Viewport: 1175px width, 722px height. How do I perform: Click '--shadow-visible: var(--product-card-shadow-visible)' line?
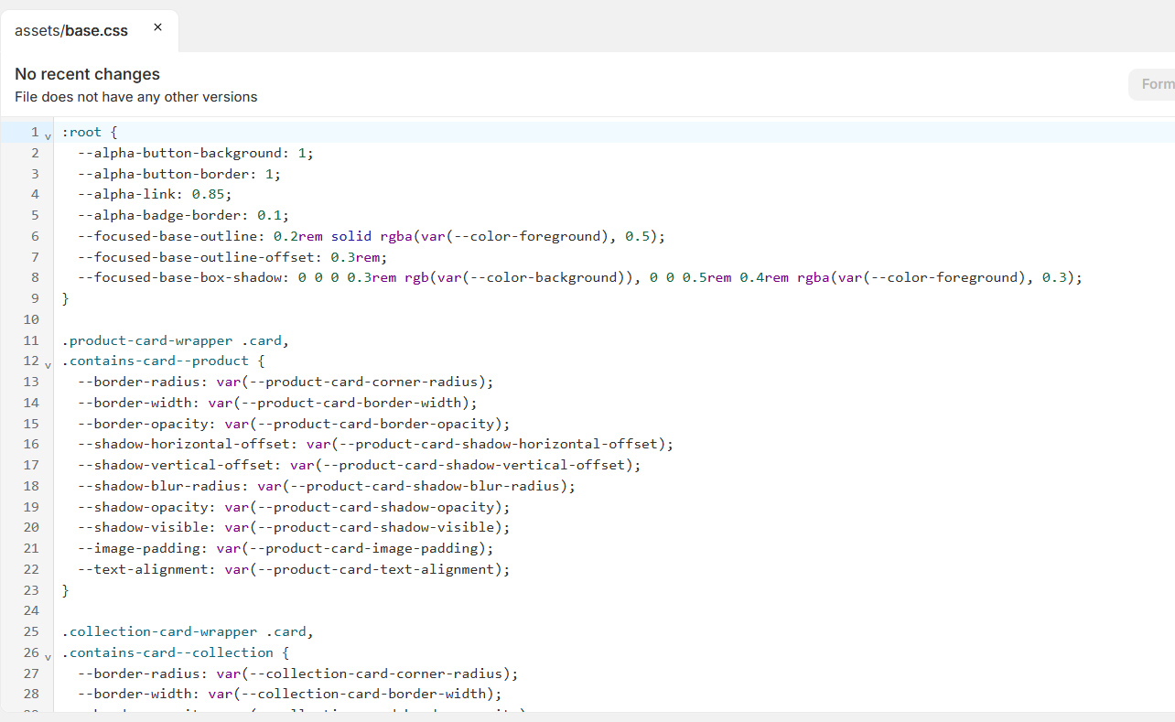click(x=294, y=527)
